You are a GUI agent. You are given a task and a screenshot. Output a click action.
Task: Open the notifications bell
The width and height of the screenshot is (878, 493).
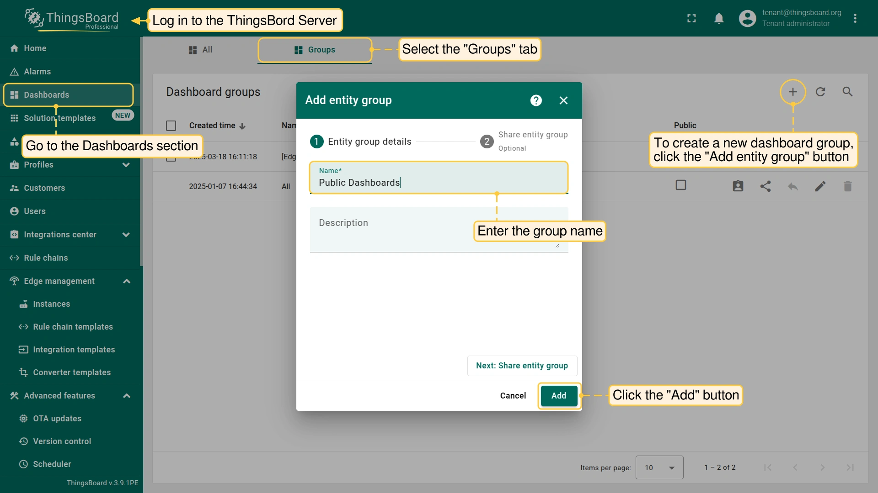pyautogui.click(x=719, y=18)
